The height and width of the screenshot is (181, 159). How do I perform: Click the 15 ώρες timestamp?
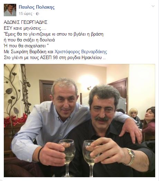(x=26, y=13)
